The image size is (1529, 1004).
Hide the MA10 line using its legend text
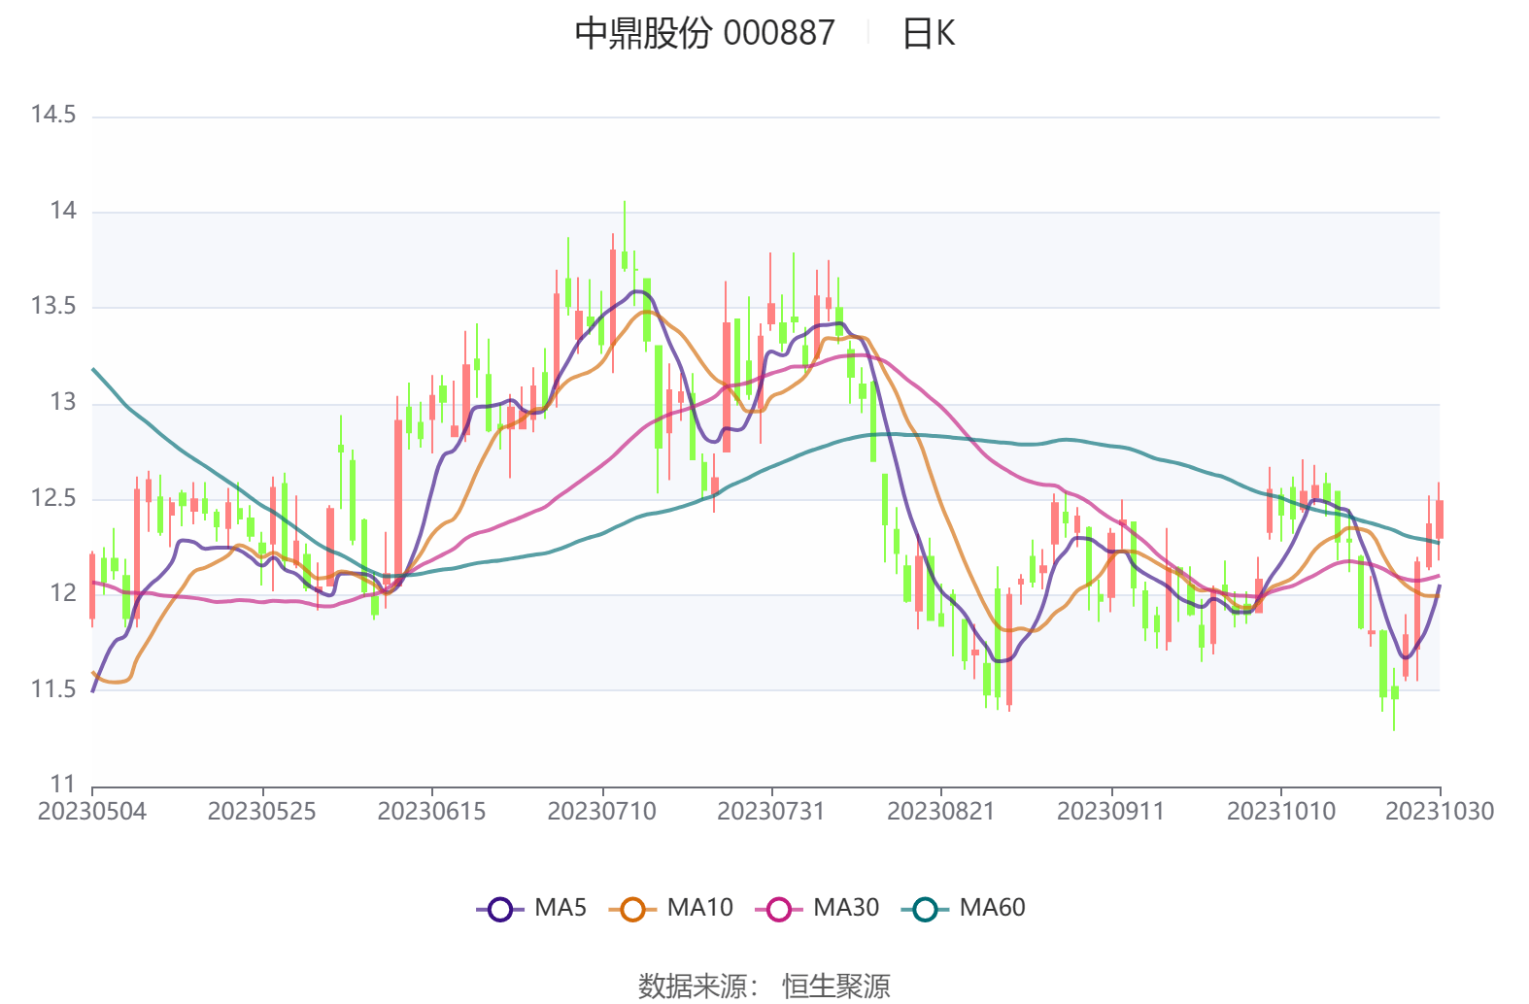coord(699,908)
